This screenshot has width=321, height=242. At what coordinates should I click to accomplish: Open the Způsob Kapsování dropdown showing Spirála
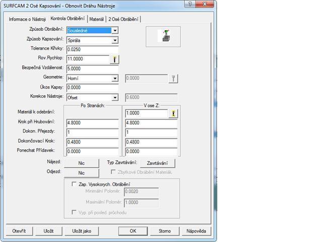tap(115, 40)
